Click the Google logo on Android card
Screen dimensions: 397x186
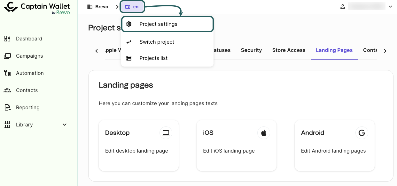click(x=362, y=133)
